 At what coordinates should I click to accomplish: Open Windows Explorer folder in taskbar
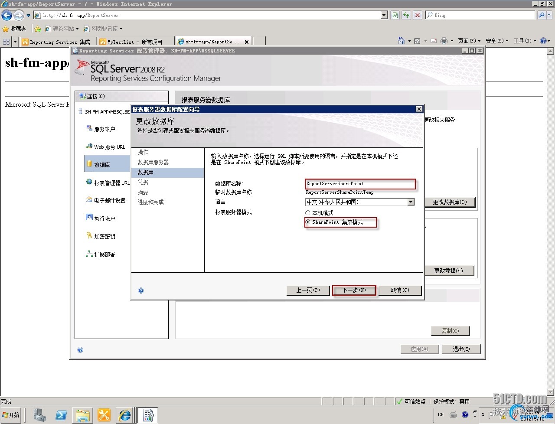tap(82, 415)
